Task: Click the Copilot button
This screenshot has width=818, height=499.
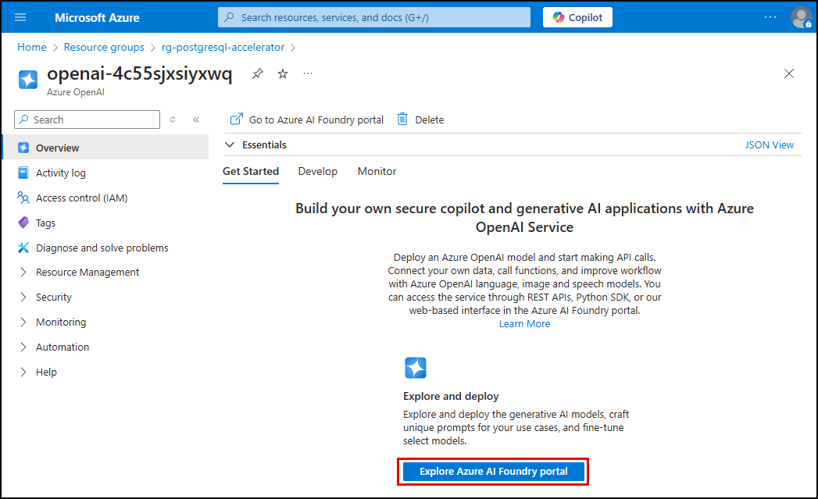Action: [x=577, y=17]
